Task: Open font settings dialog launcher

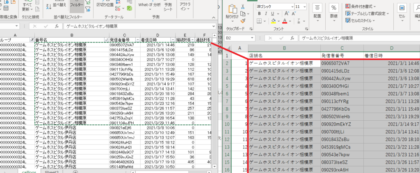Action: point(307,29)
